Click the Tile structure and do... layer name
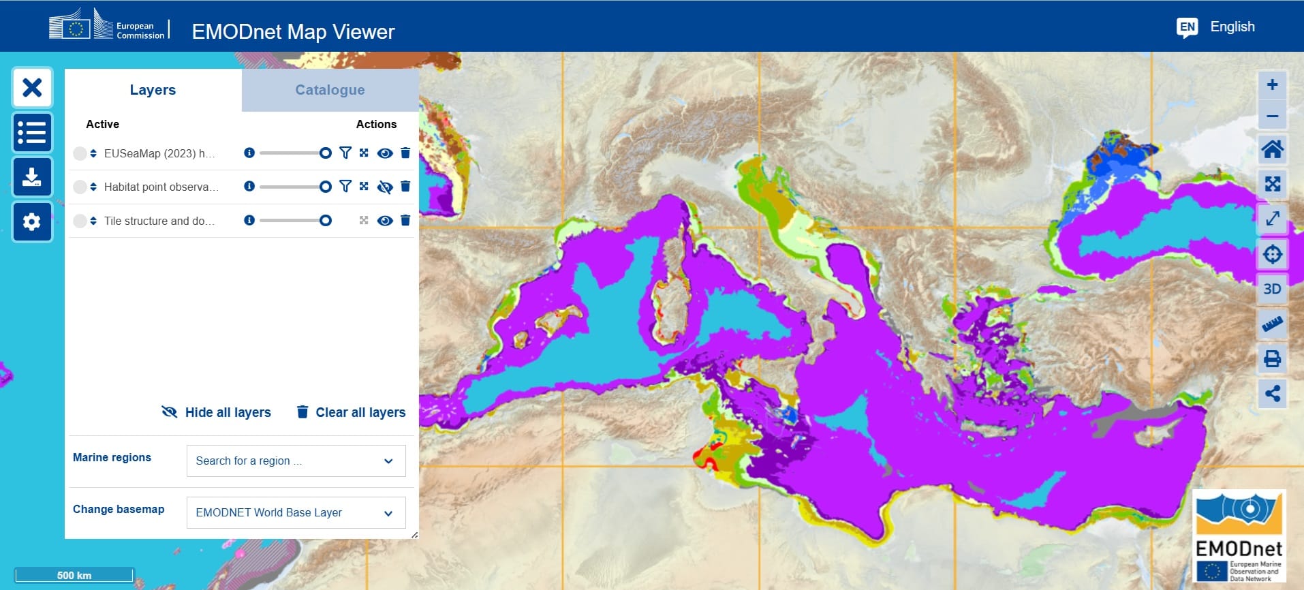Viewport: 1304px width, 590px height. click(159, 221)
